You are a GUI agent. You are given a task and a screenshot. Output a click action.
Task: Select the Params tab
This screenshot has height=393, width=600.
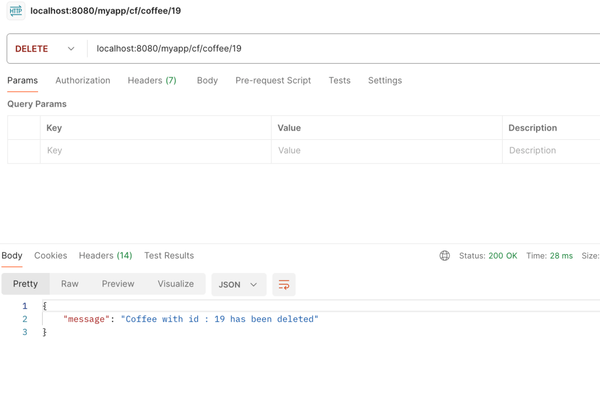coord(22,80)
